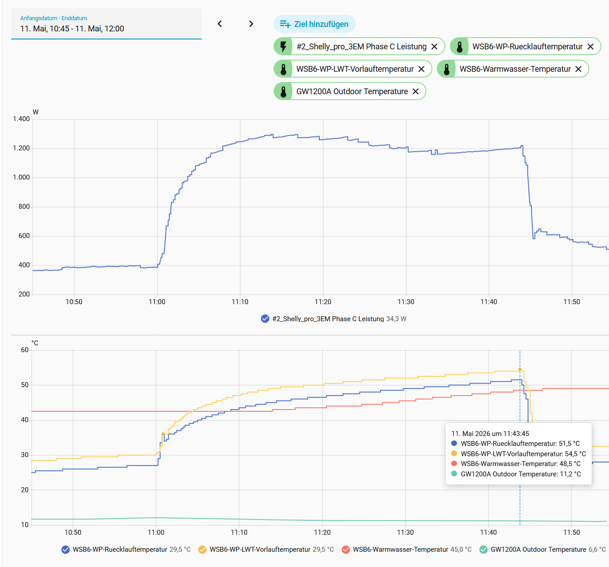609x567 pixels.
Task: Click thermometer icon on GW1200A Outdoor Temperature chip
Action: tap(283, 92)
